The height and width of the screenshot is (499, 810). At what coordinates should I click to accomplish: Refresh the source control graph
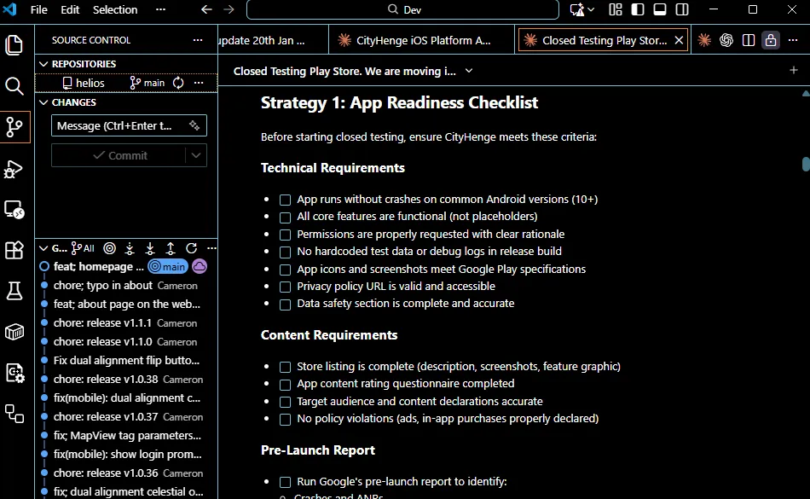pos(191,248)
